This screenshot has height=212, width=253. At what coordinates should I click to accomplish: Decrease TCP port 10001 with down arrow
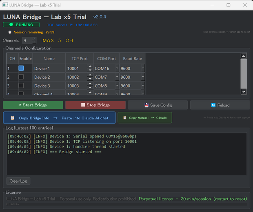90,70
